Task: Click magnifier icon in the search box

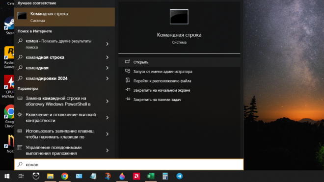Action: pos(20,164)
